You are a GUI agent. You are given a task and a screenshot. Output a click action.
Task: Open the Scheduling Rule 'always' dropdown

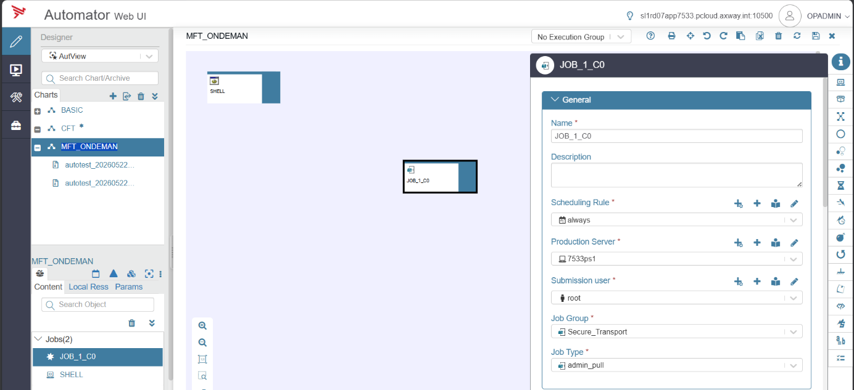[x=676, y=220]
